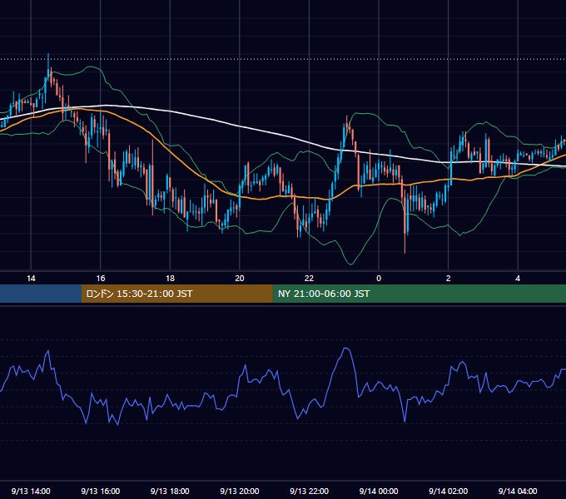Click the 20 hour label on the upper time axis
This screenshot has height=499, width=566.
pos(240,279)
